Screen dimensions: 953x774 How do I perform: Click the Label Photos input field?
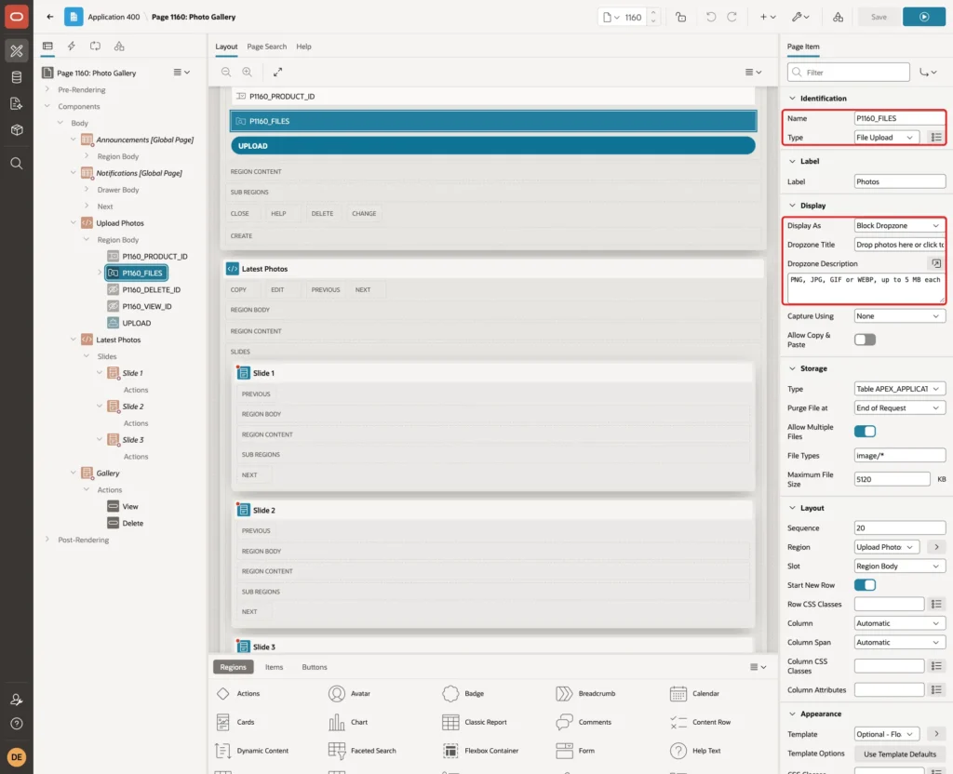pyautogui.click(x=899, y=182)
